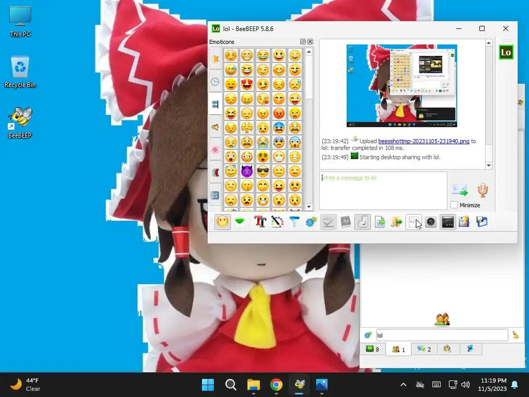Viewport: 529px width, 397px height.
Task: Open Chrome from the taskbar
Action: coord(276,385)
